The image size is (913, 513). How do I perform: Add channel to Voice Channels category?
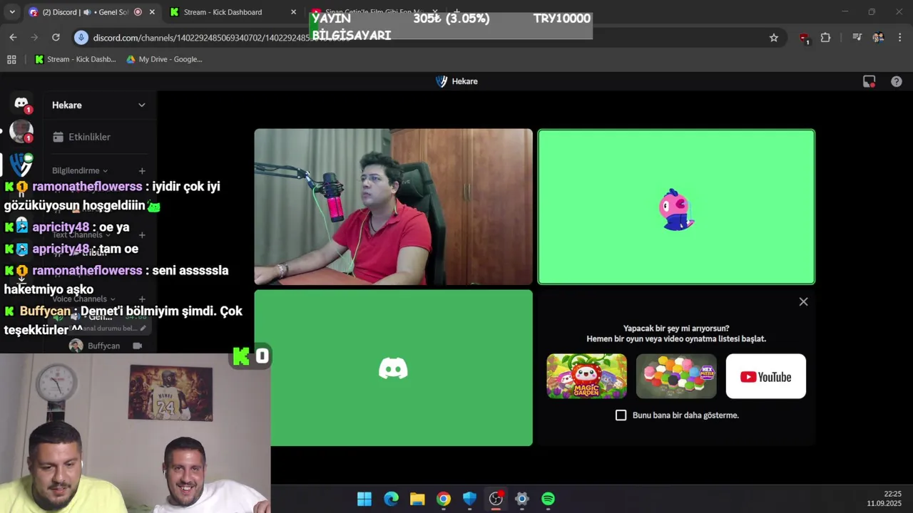[x=142, y=299]
